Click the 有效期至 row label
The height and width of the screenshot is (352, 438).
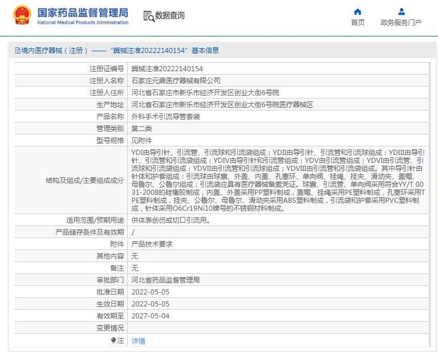110,316
